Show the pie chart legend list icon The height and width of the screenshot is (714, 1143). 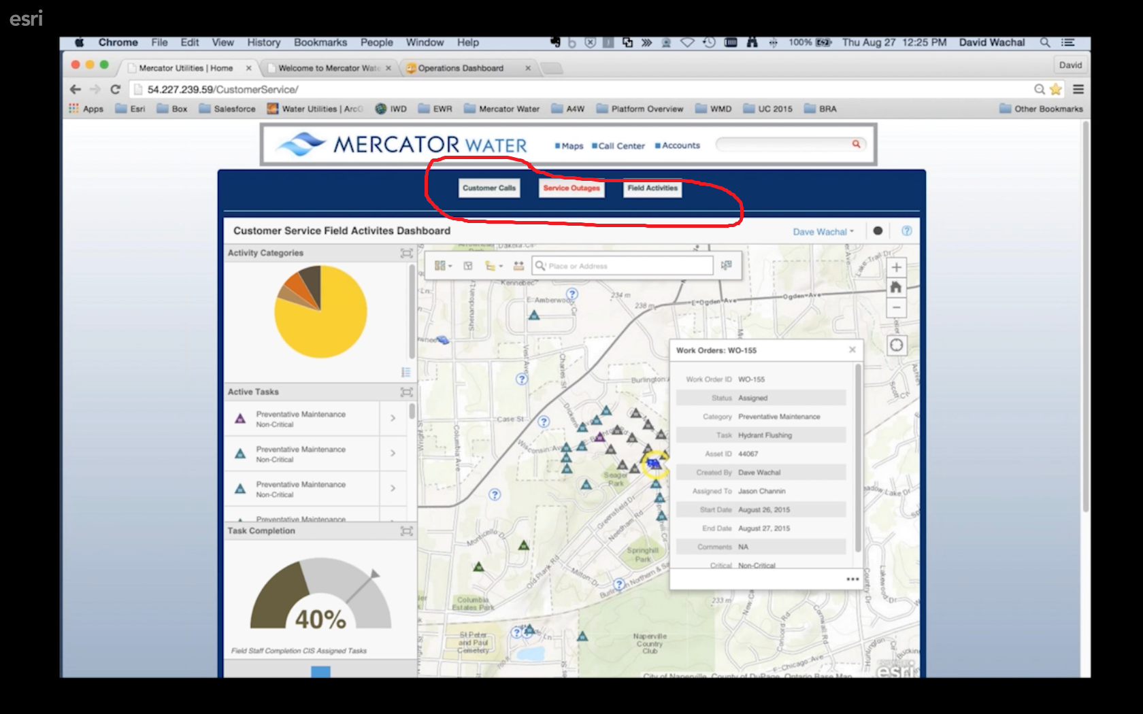tap(406, 372)
